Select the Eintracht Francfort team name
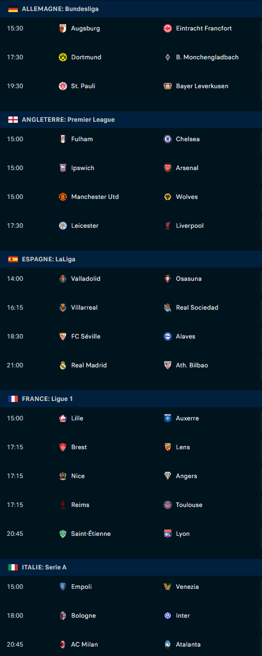This screenshot has width=262, height=656. 204,28
